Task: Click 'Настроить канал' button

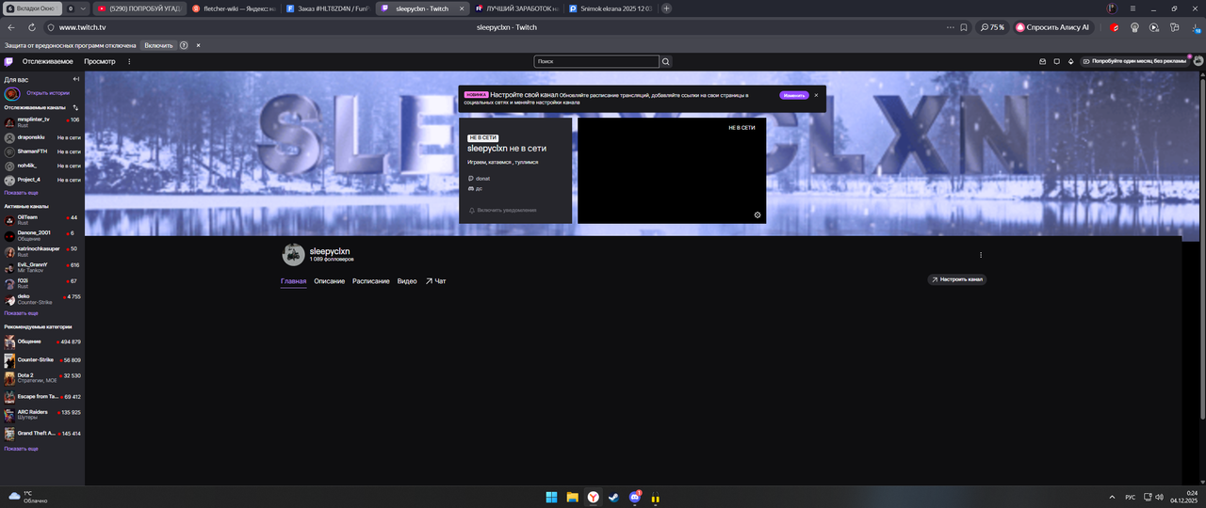Action: [957, 279]
